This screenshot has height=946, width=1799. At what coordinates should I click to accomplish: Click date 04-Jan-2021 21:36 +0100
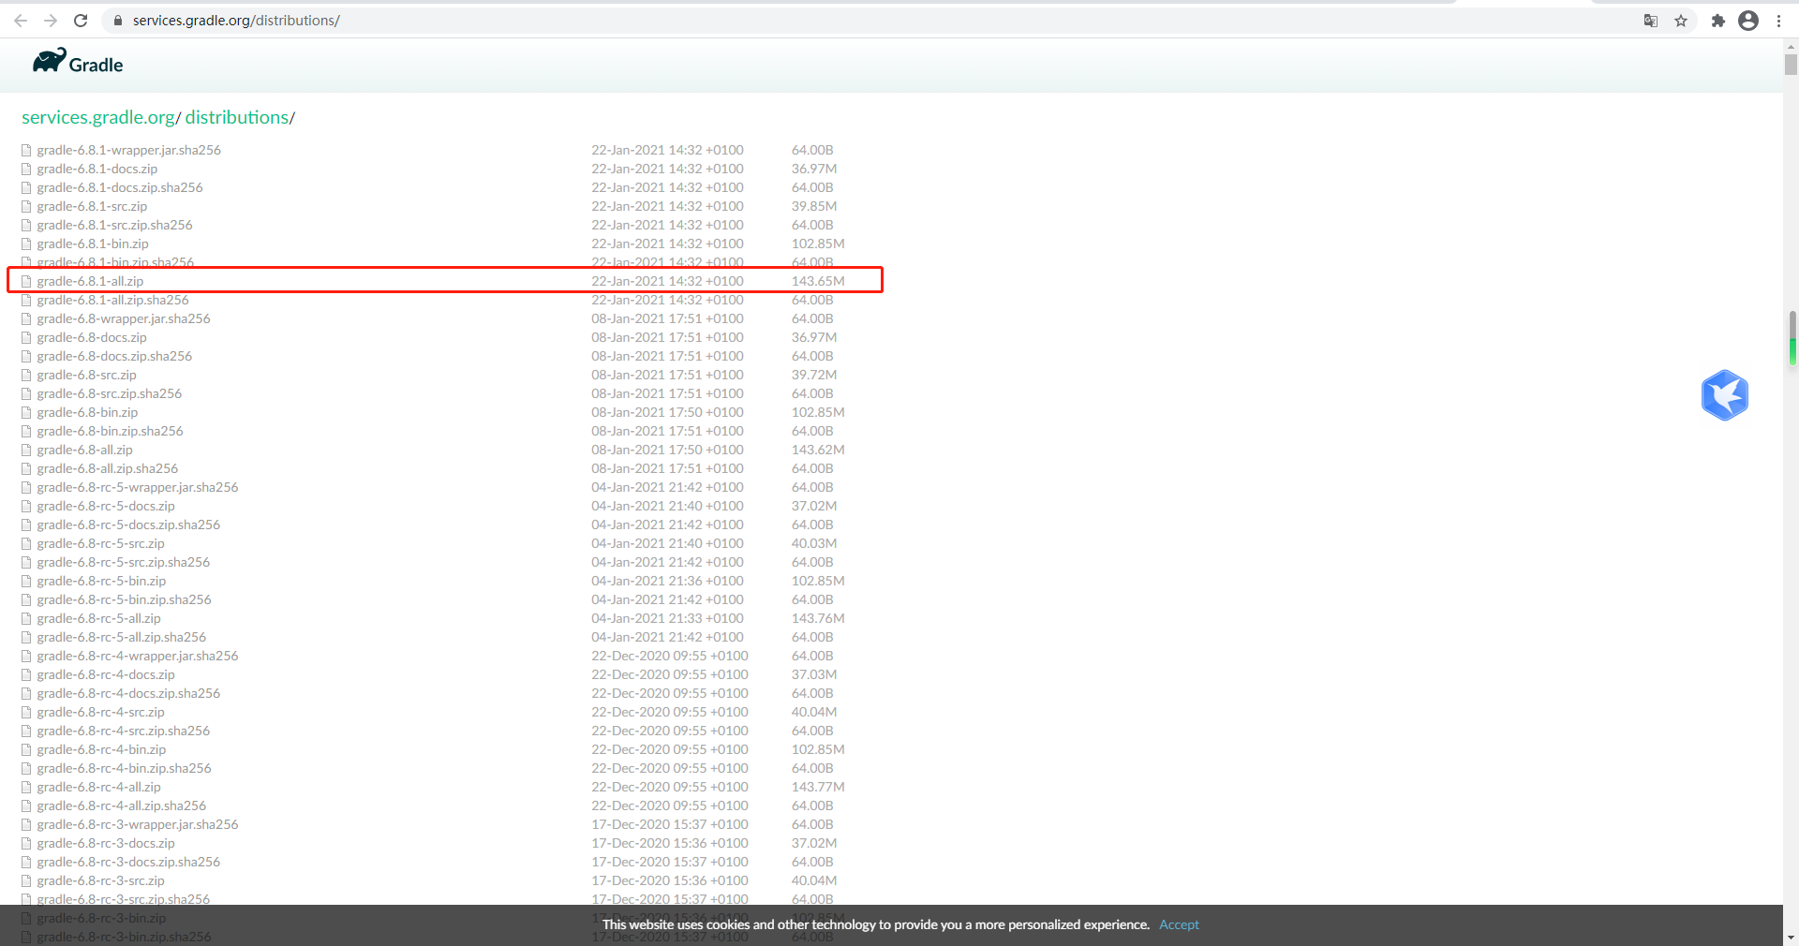667,581
